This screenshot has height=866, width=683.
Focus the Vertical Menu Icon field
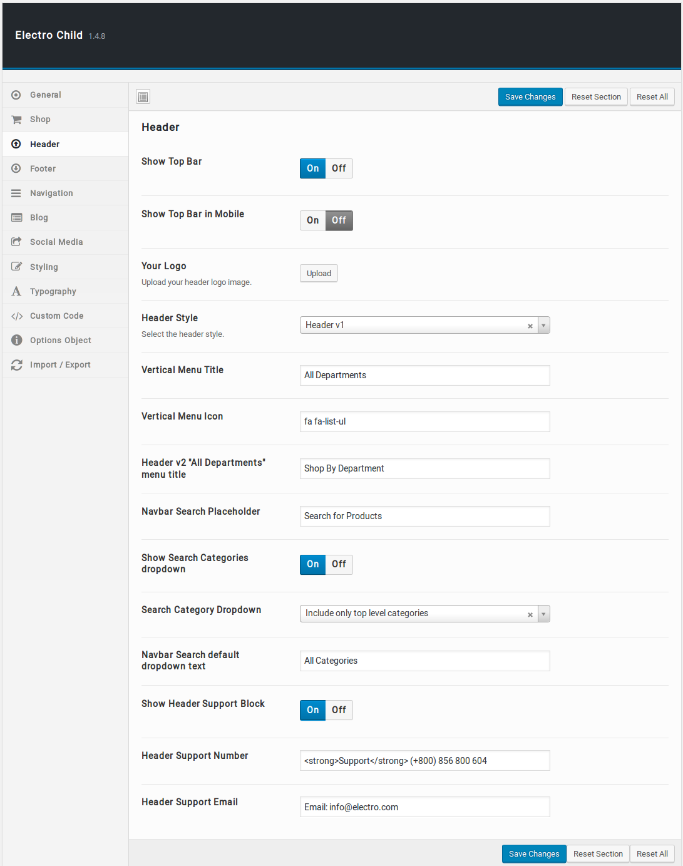coord(424,422)
